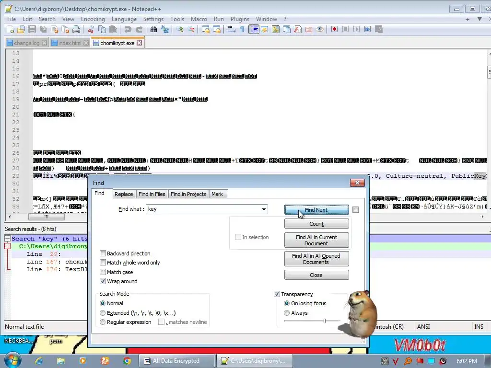
Task: Open the Plugins menu
Action: 240,19
